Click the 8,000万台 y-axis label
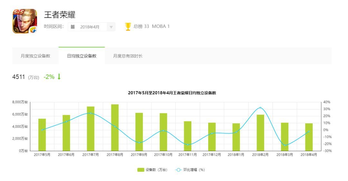This screenshot has width=348, height=181. tap(20, 102)
